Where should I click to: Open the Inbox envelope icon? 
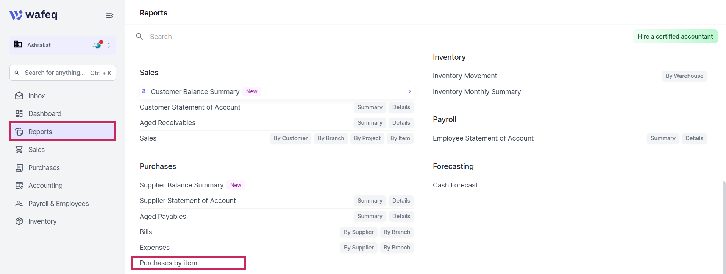(x=19, y=96)
